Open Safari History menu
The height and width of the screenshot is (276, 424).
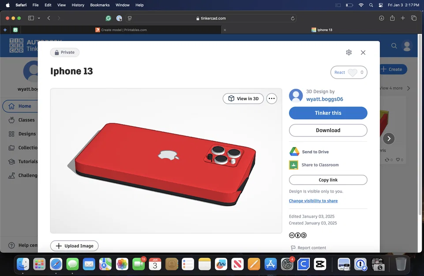(x=78, y=5)
